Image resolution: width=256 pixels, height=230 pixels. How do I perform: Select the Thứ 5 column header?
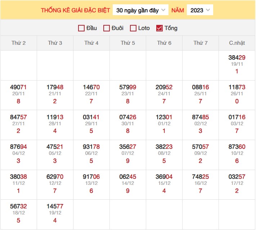pos(128,43)
